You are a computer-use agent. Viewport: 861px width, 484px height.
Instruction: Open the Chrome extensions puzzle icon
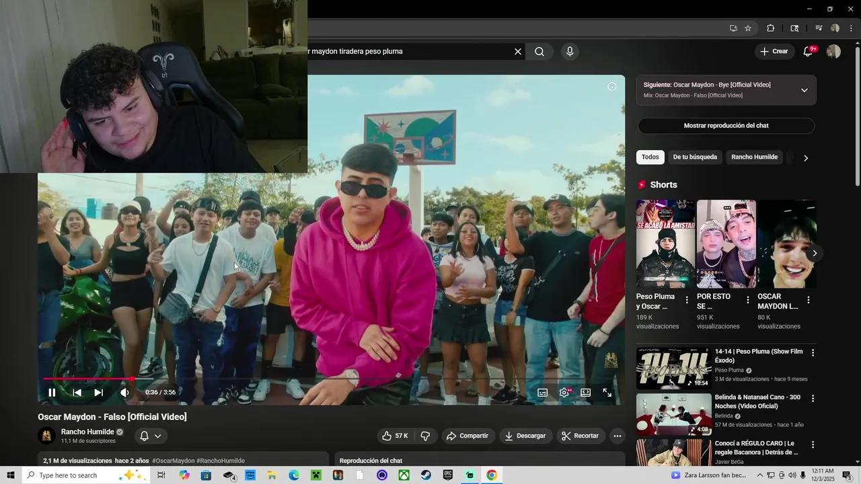pyautogui.click(x=771, y=28)
